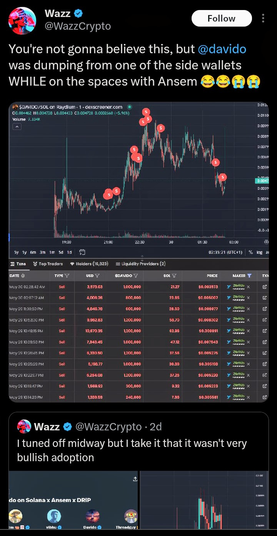Tap the share icon on the Spaces thumbnail
The width and height of the screenshot is (277, 536).
coord(135,479)
